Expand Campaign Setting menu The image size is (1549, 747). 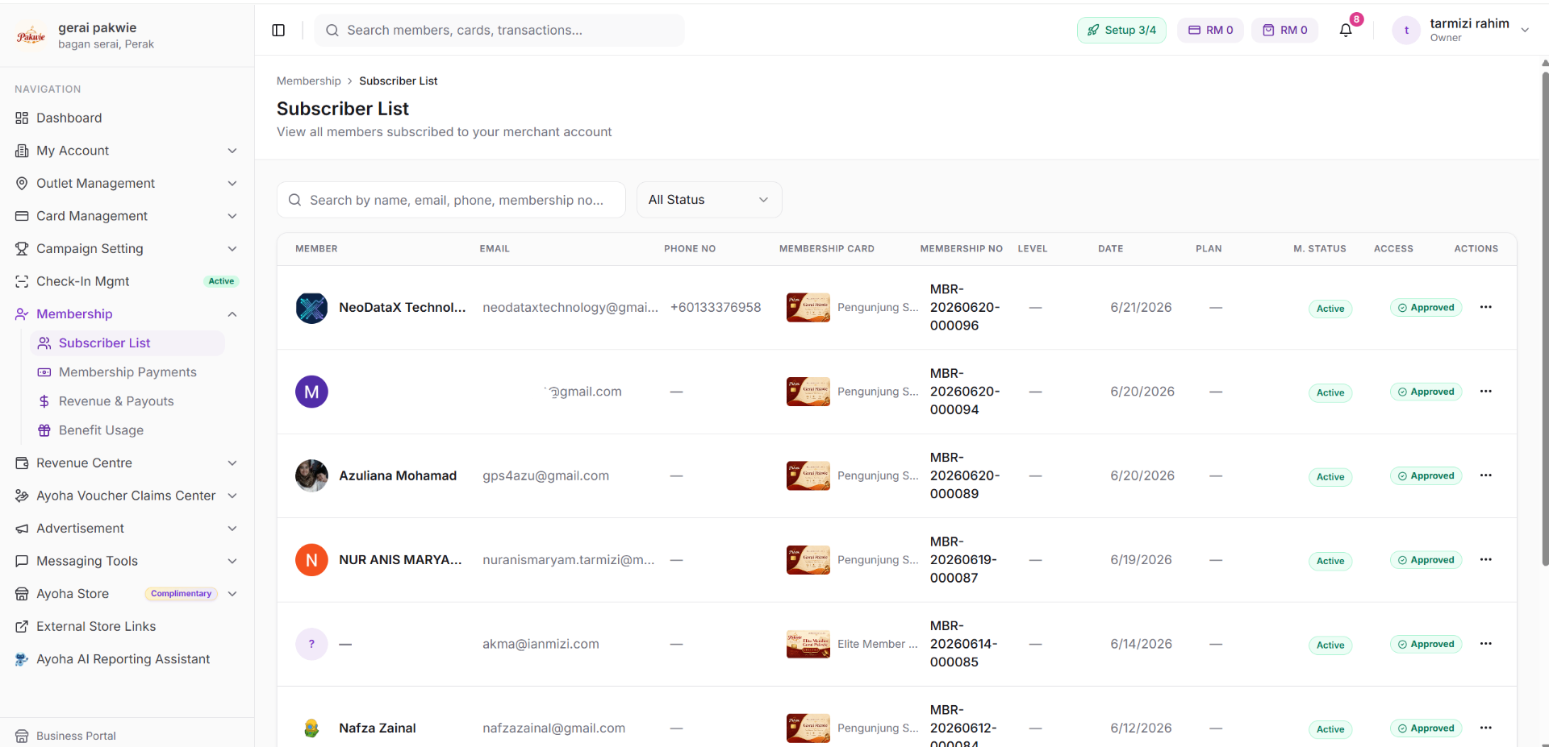coord(127,249)
